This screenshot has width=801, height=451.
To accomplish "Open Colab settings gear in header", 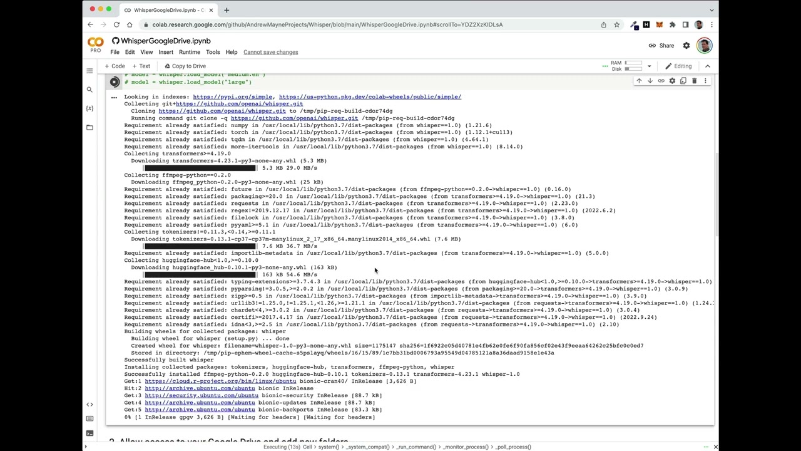I will tap(686, 46).
